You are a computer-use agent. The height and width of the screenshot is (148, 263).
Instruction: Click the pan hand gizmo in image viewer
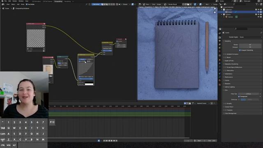pyautogui.click(x=215, y=12)
